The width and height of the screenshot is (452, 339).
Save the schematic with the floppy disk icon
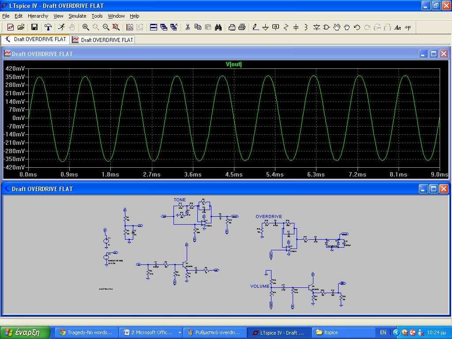pos(34,27)
